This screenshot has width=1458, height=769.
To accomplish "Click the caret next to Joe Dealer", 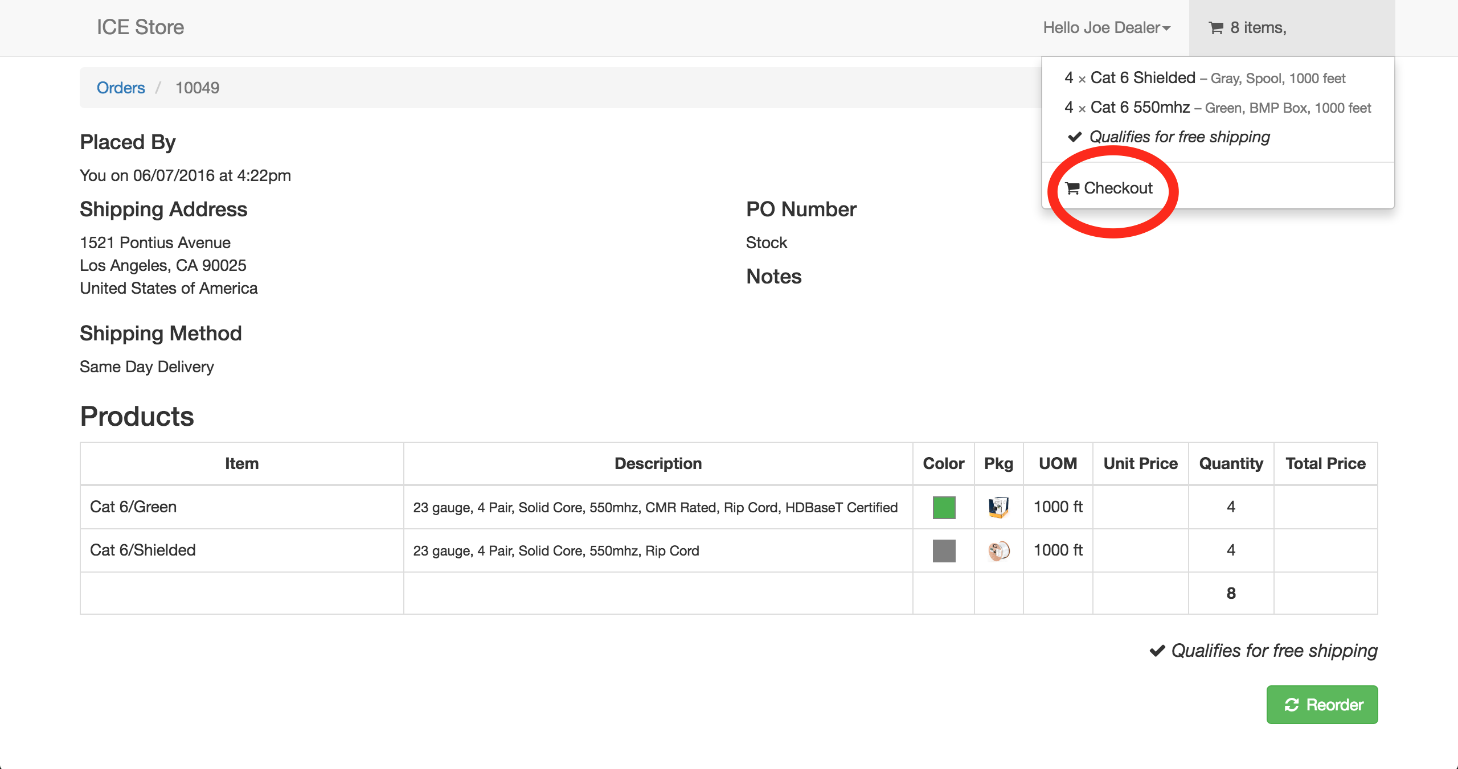I will click(1166, 28).
